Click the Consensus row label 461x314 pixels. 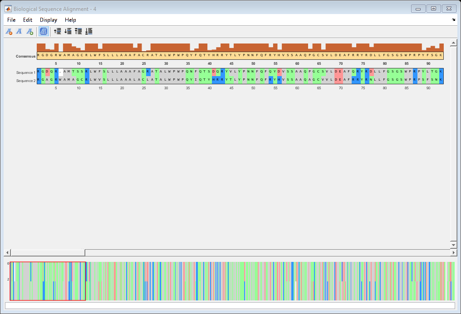pyautogui.click(x=25, y=56)
